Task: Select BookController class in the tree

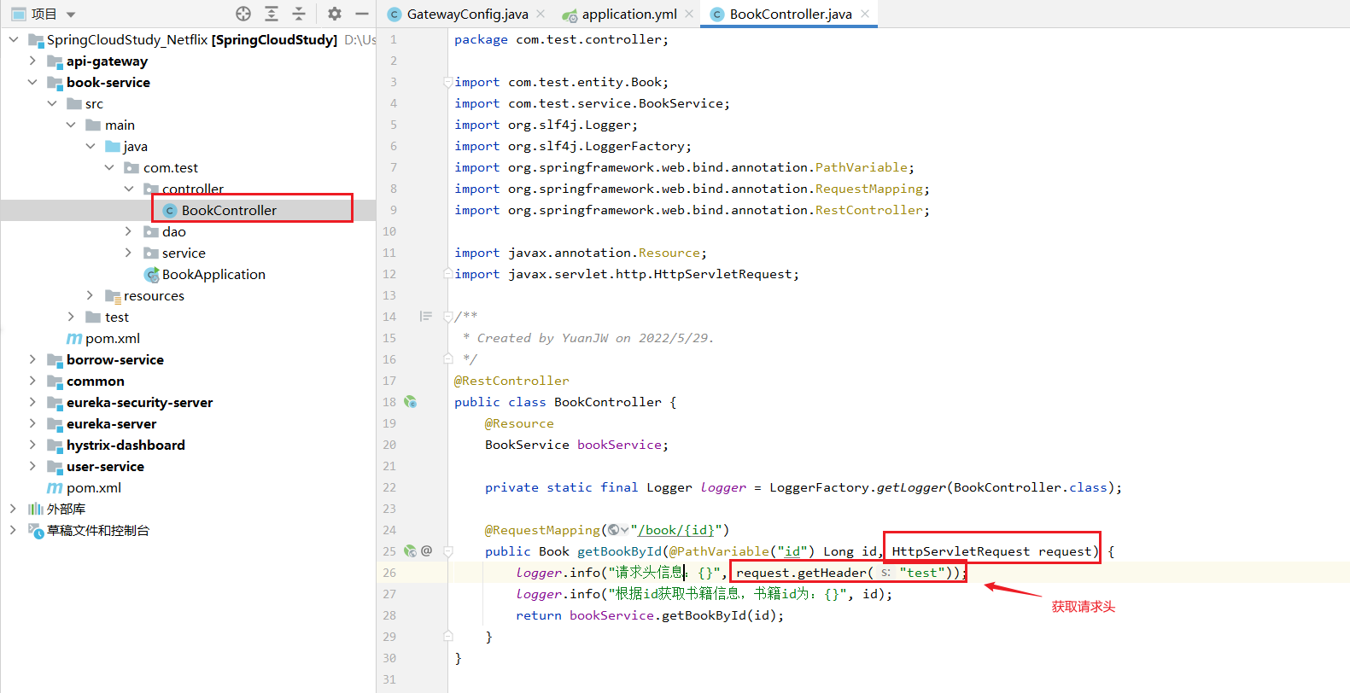Action: (x=229, y=210)
